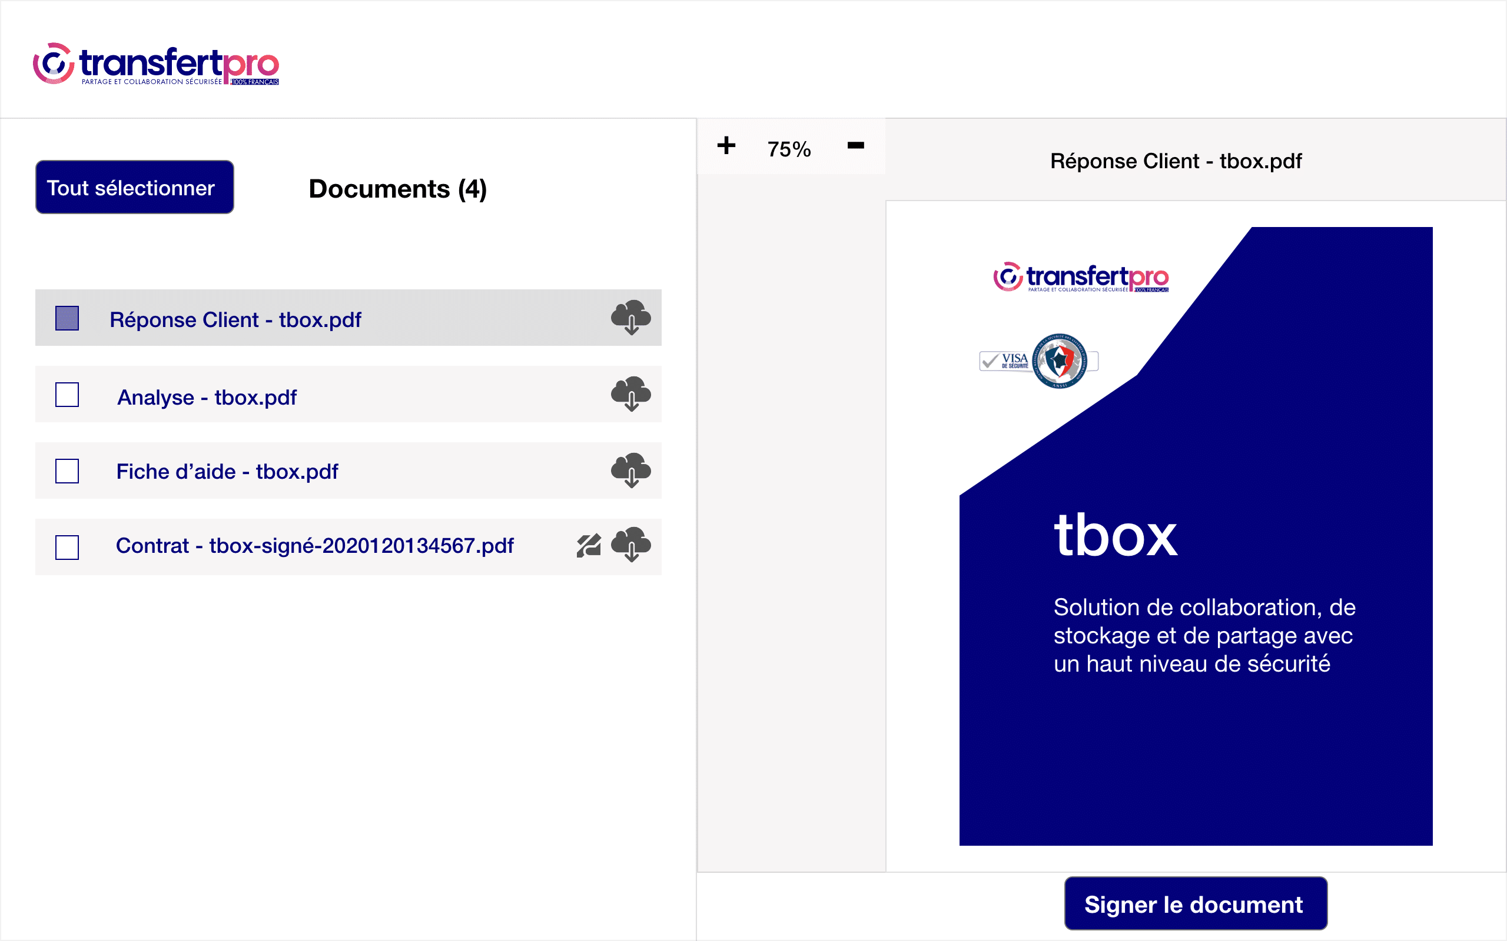Click the 75% zoom level value
Screen dimensions: 1507x941
789,149
